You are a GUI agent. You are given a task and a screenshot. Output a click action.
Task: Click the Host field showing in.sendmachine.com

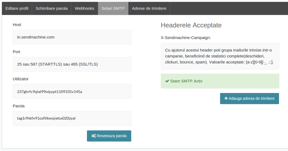click(x=72, y=37)
